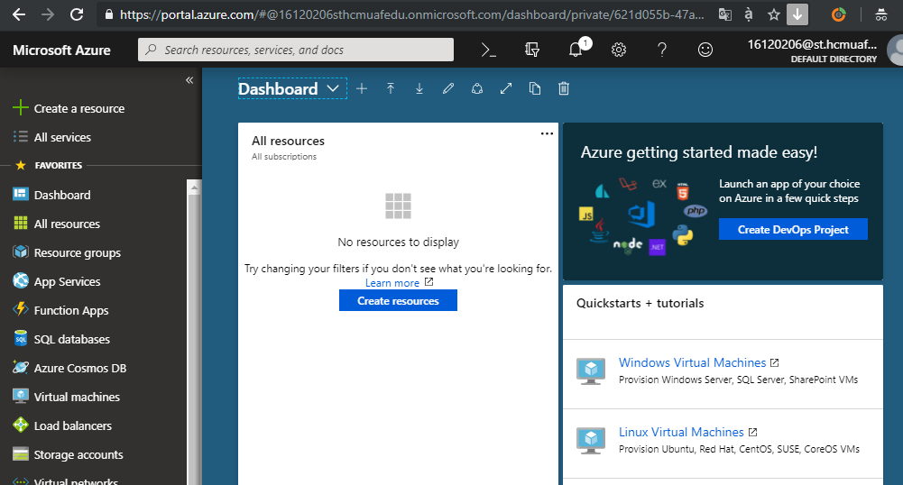Select Dashboard in favorites

point(62,195)
